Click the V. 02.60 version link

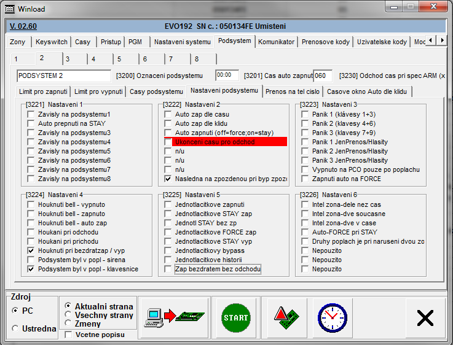(x=23, y=26)
